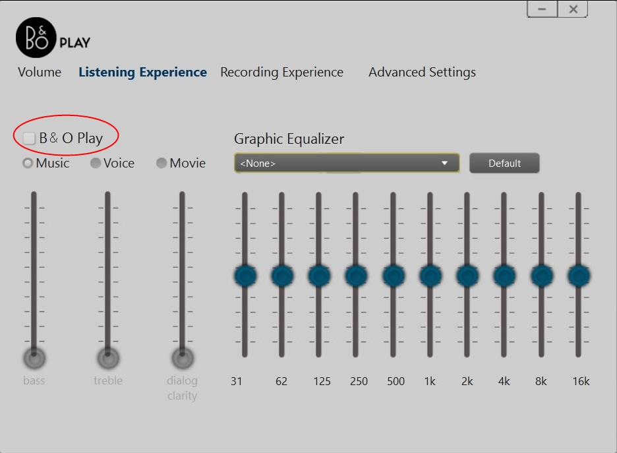
Task: Open the Volume tab
Action: (40, 72)
